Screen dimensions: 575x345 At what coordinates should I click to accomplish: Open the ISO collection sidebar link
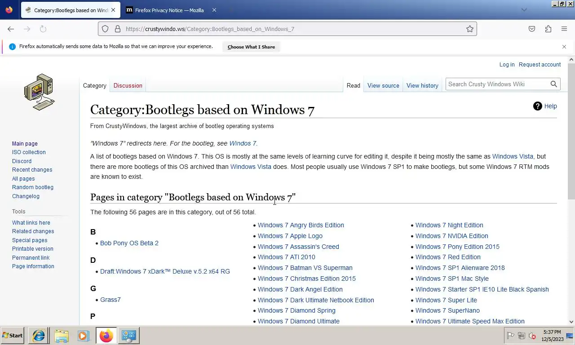[x=29, y=152]
